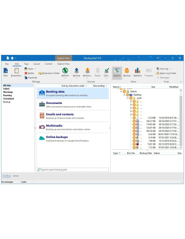Open the Destination Folder

pos(49,73)
